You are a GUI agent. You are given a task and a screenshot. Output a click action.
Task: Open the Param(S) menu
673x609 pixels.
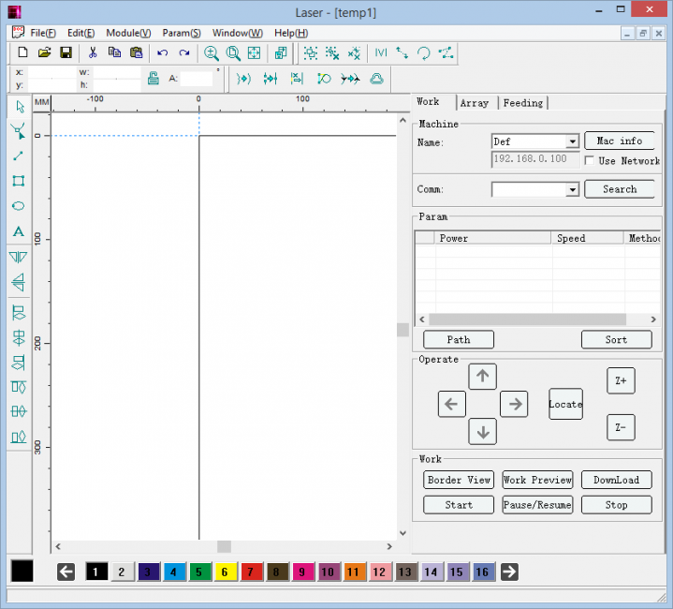click(x=181, y=33)
